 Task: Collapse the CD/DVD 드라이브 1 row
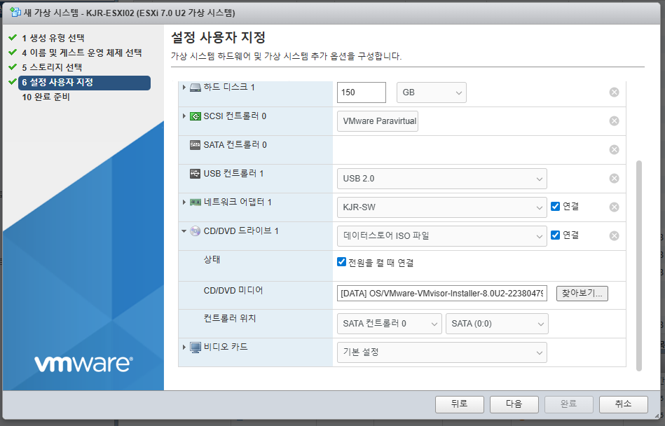click(x=184, y=231)
